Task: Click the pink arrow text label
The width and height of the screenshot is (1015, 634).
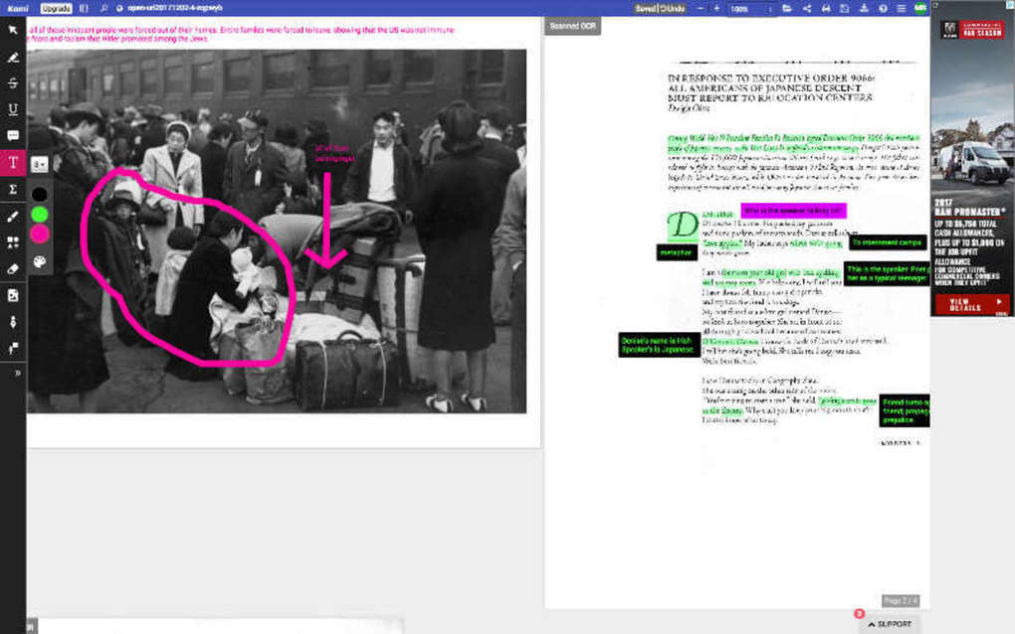Action: (334, 153)
